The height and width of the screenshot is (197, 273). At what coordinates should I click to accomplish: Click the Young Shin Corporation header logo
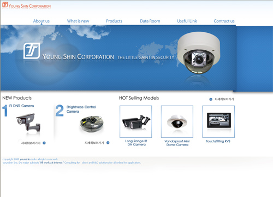coord(26,5)
